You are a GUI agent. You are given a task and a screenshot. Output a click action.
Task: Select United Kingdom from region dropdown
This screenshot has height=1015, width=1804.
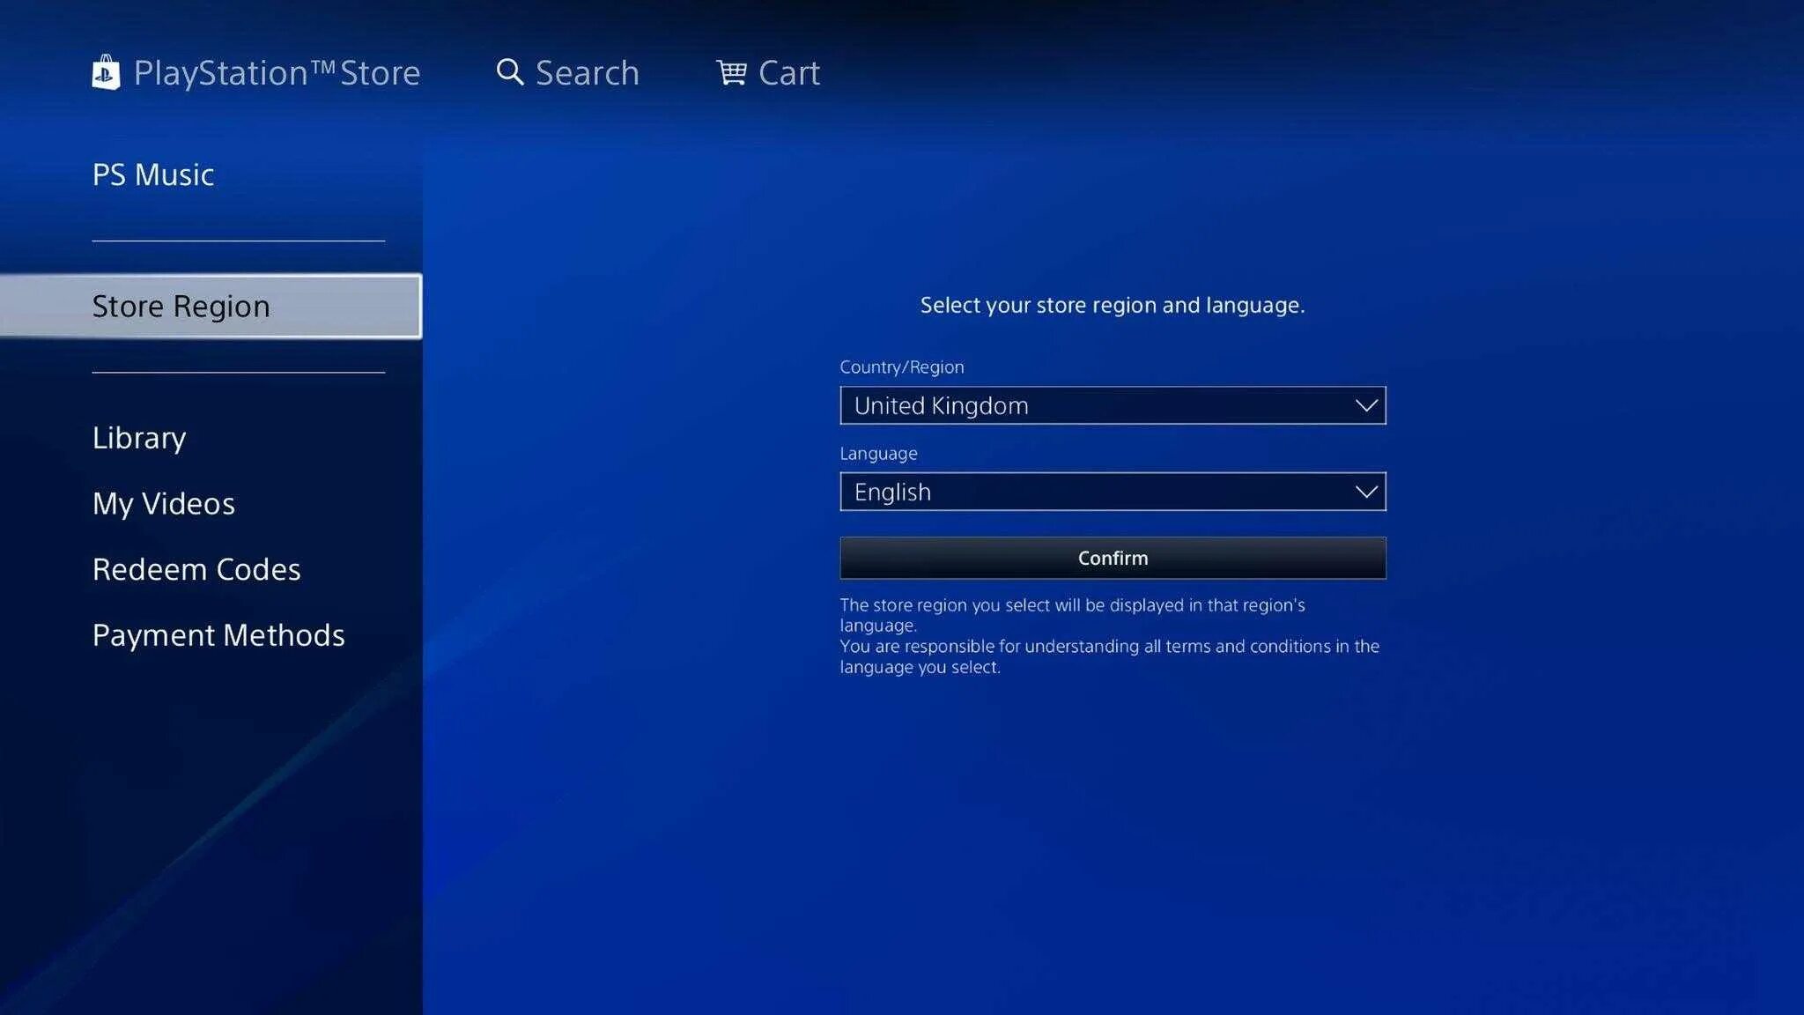tap(1113, 405)
